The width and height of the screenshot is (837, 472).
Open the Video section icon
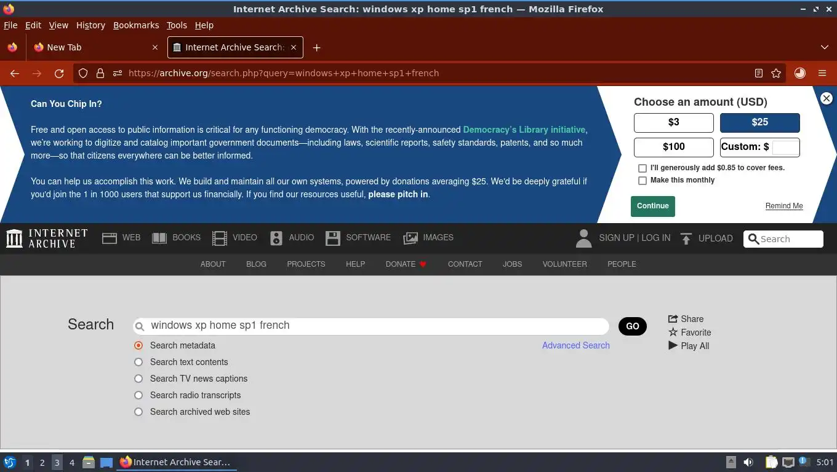(x=220, y=238)
